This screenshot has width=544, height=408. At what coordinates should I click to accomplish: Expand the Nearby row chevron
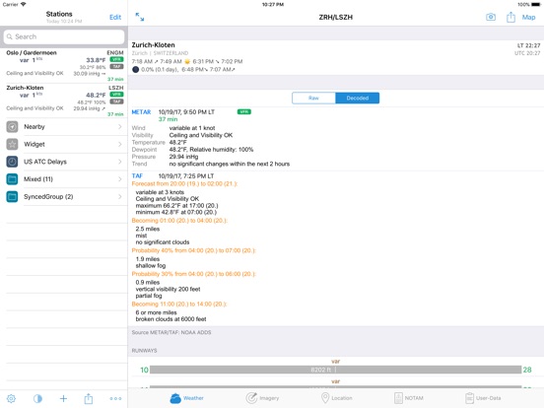coord(120,126)
